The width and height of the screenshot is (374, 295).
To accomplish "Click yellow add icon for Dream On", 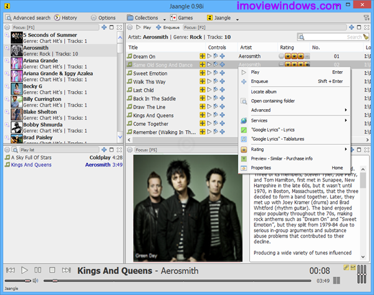I will click(202, 56).
